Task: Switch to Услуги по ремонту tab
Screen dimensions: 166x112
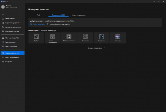Action: tap(78, 15)
